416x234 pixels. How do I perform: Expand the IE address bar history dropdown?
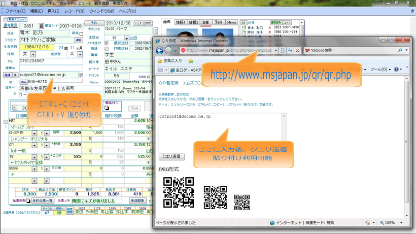tap(276, 50)
